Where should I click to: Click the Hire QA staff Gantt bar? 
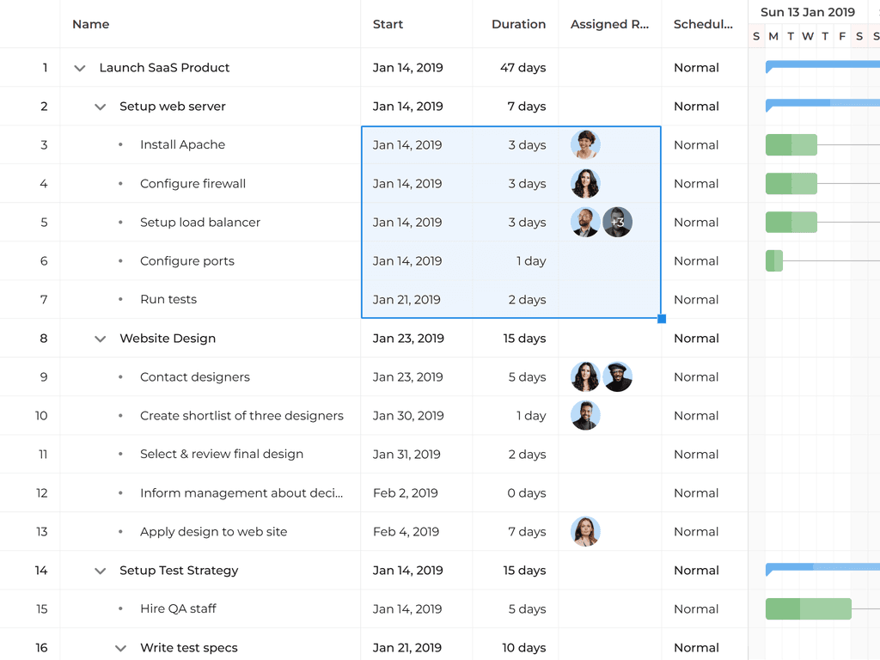808,609
